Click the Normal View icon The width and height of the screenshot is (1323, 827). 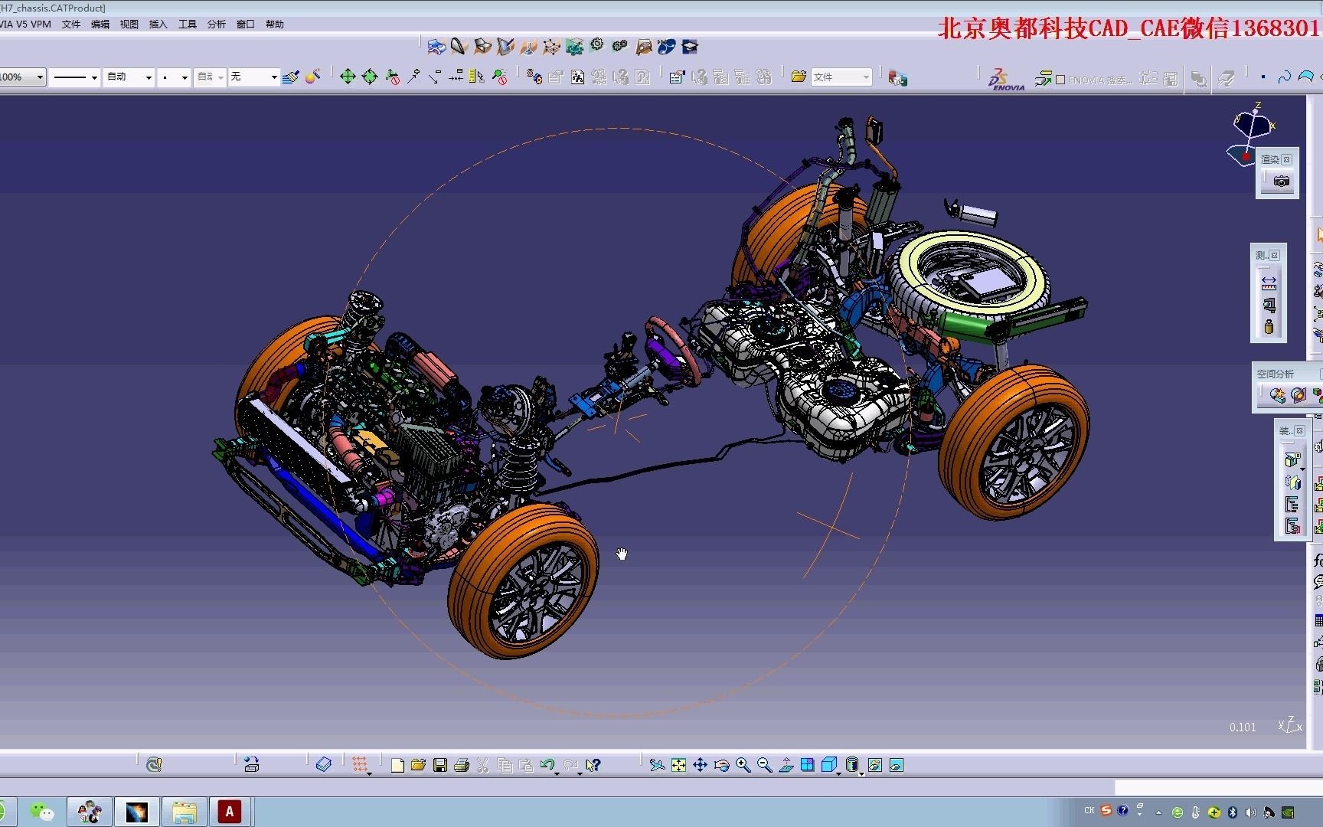[786, 765]
